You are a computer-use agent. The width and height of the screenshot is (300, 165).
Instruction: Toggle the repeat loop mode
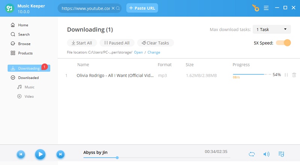252,154
